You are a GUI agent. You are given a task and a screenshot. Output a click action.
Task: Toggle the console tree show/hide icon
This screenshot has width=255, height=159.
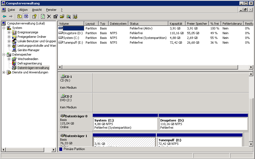pos(26,16)
